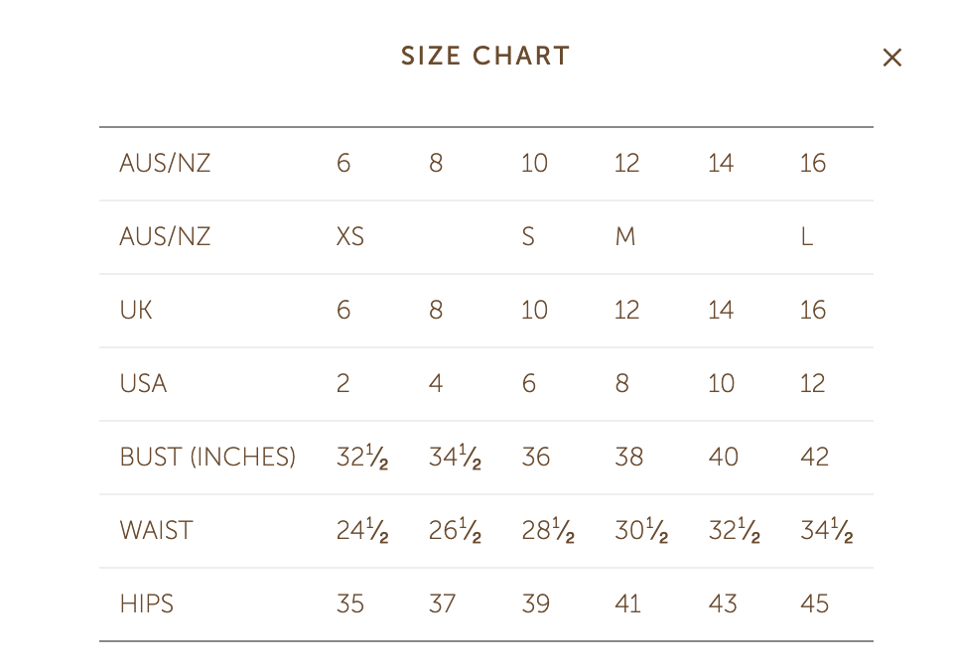The image size is (955, 669).
Task: Click USA size 2 cell
Action: tap(342, 383)
